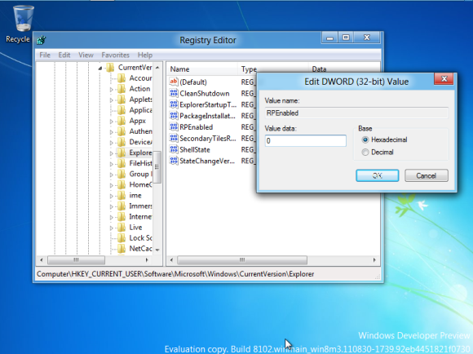Select the Immersive tree item label
This screenshot has height=354, width=473.
(x=140, y=206)
